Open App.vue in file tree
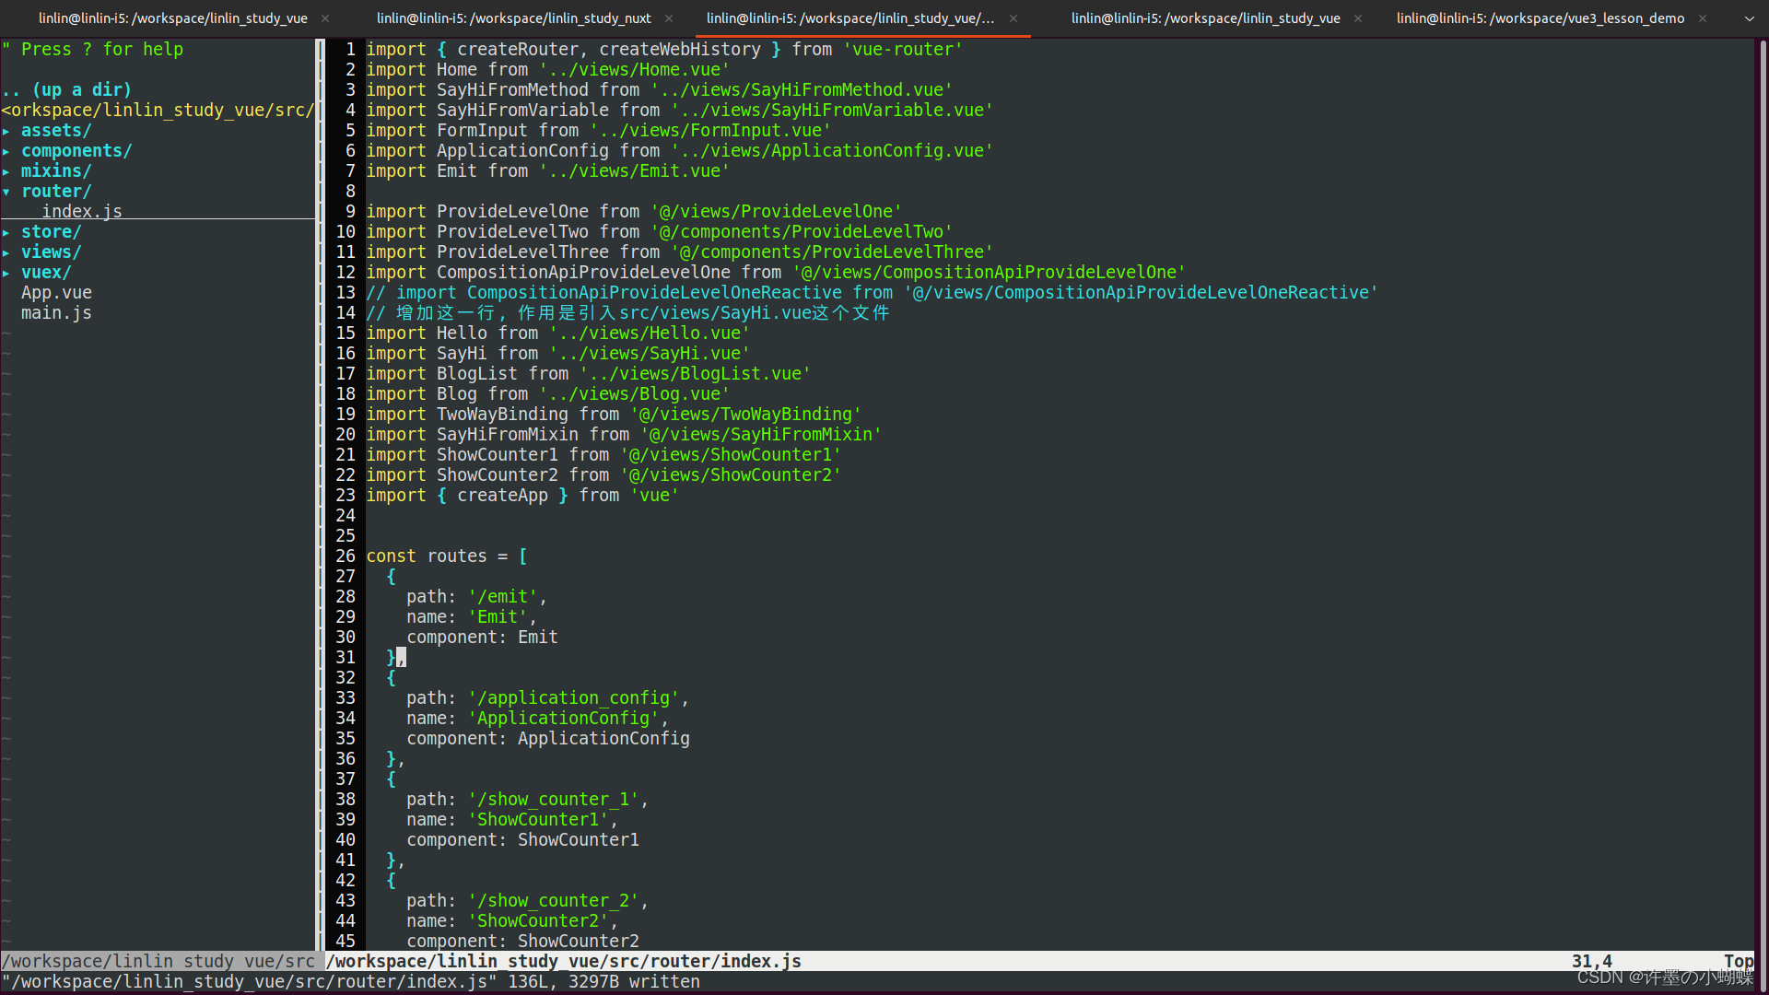1769x995 pixels. pos(56,293)
